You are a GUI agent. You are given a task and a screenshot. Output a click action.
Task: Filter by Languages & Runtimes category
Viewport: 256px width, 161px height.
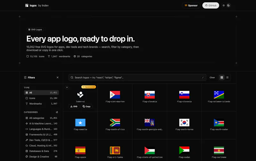point(41,129)
